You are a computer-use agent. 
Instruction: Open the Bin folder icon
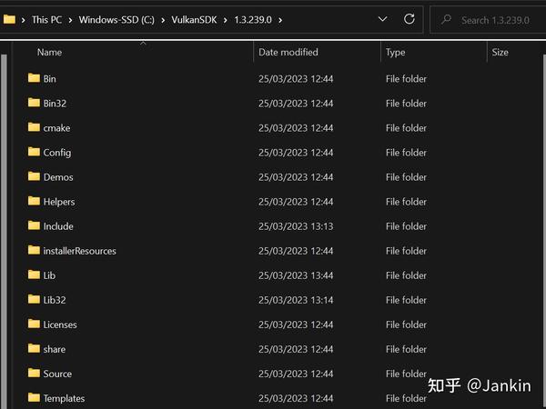click(34, 78)
